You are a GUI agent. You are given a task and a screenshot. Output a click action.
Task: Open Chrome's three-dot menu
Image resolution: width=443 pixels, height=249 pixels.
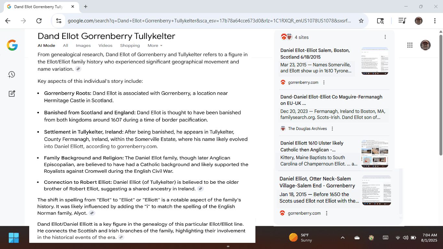click(x=435, y=21)
